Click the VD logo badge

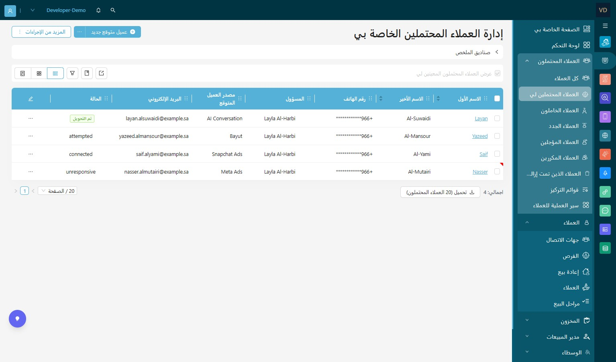(x=603, y=10)
